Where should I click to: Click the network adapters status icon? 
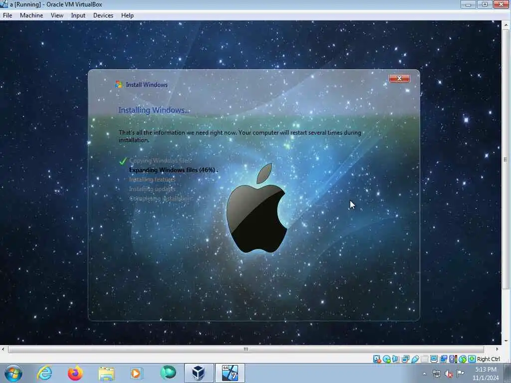[x=405, y=359]
